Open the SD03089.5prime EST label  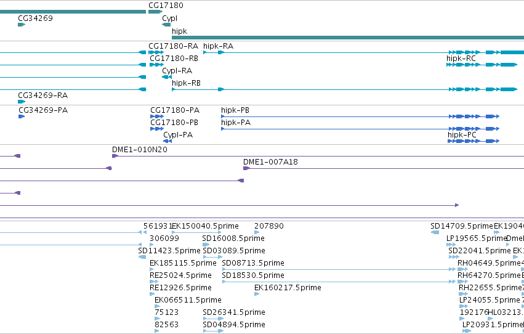pos(234,251)
